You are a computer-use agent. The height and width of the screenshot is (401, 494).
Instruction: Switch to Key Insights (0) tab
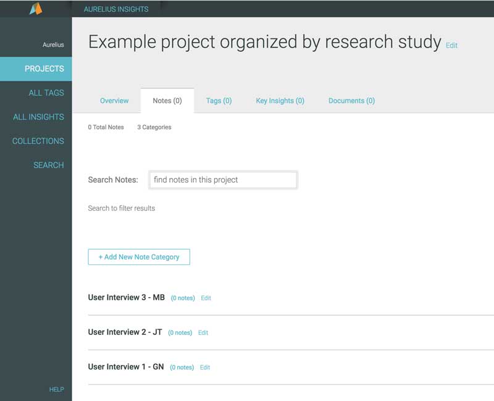[280, 101]
